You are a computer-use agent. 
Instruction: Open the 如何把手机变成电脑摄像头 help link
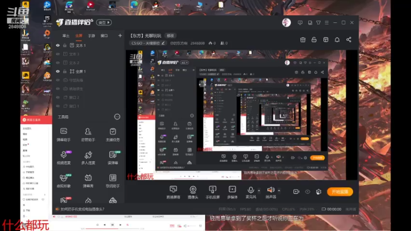pos(82,209)
